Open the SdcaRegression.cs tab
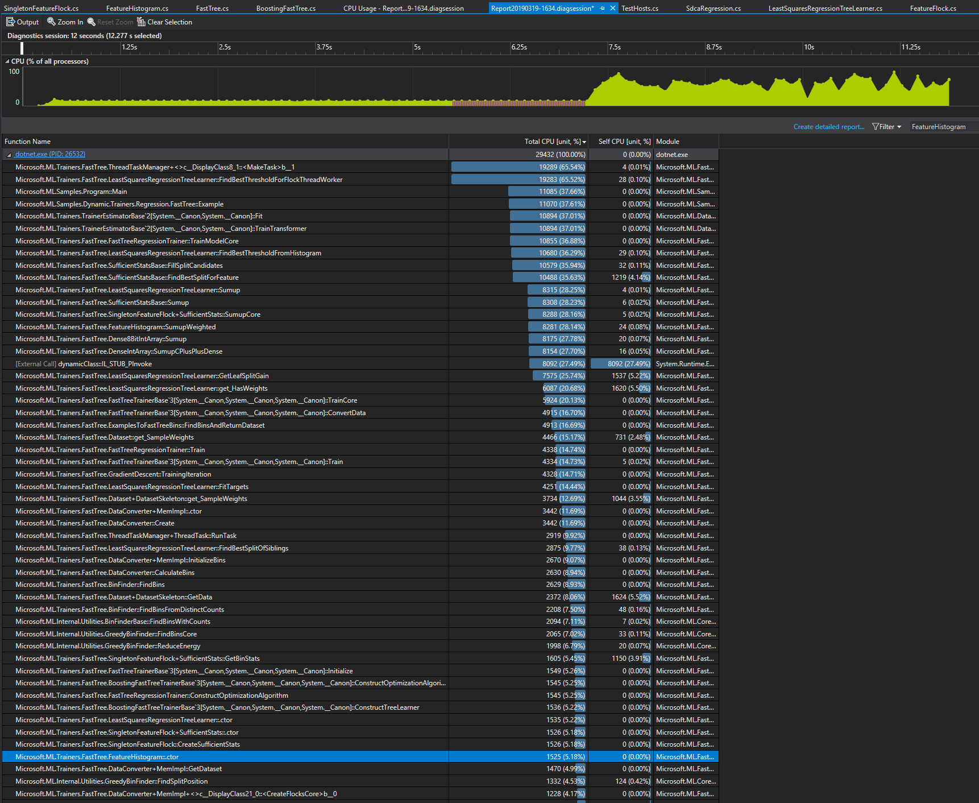The width and height of the screenshot is (979, 803). point(712,8)
